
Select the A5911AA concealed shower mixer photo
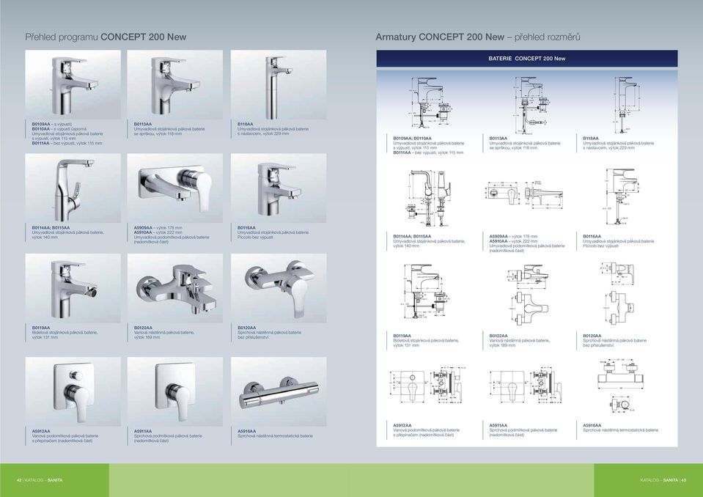tap(175, 391)
